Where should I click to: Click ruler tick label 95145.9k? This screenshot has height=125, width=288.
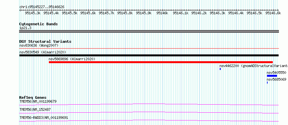[144, 13]
